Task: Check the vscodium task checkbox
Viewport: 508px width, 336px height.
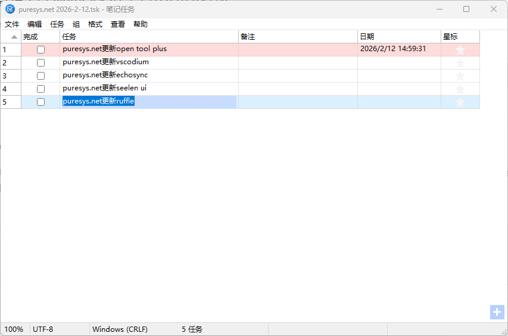Action: [x=41, y=62]
